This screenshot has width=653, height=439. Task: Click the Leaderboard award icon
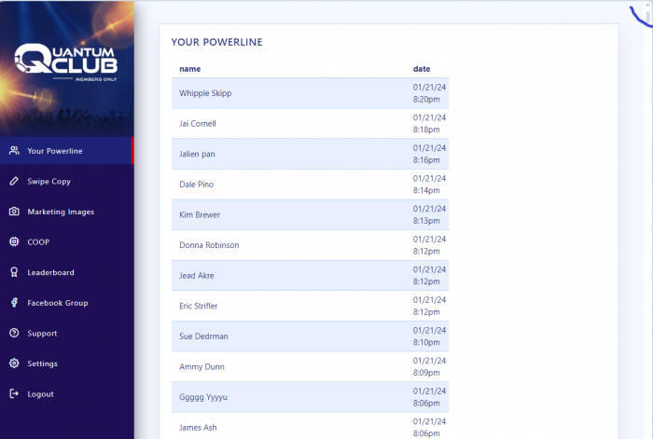tap(14, 272)
